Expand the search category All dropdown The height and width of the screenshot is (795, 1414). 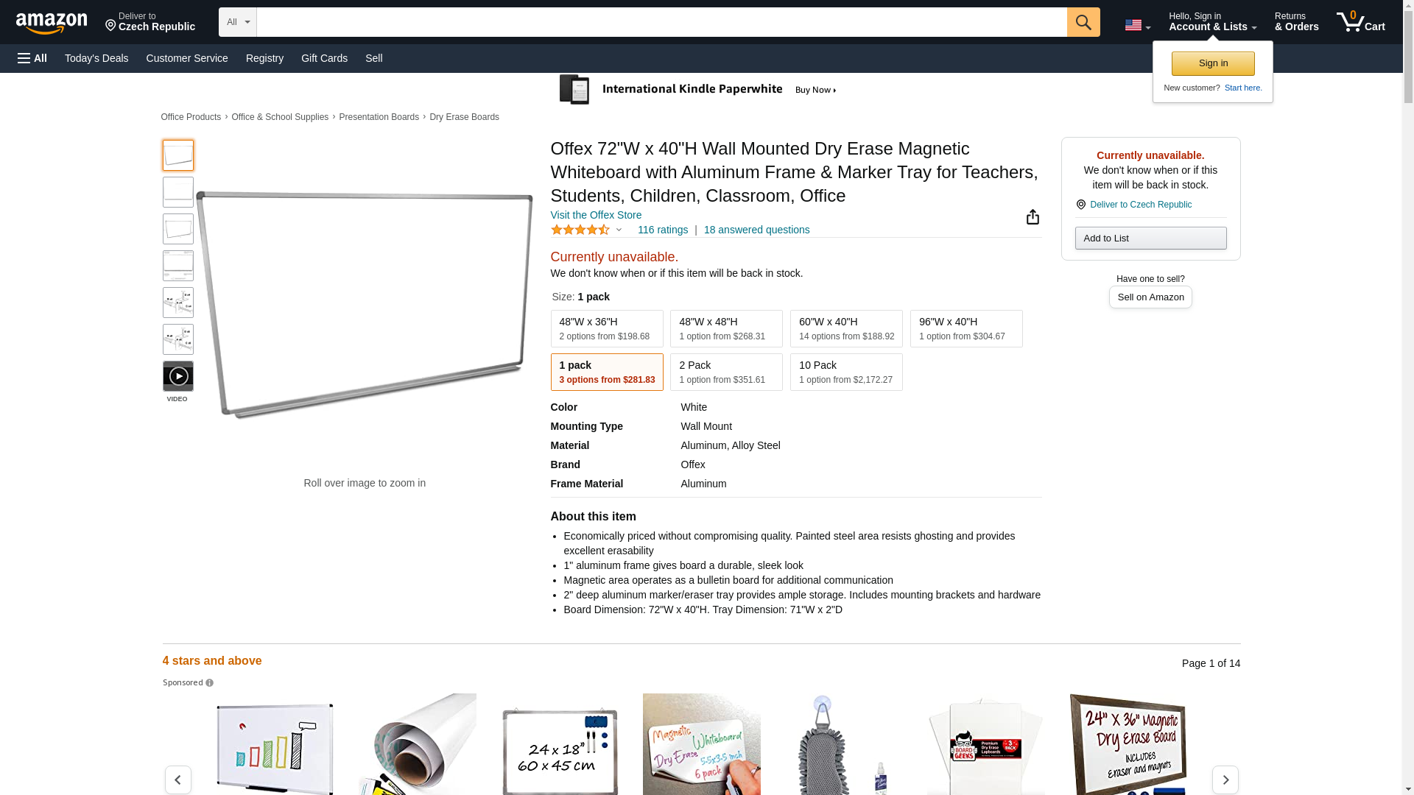click(237, 22)
